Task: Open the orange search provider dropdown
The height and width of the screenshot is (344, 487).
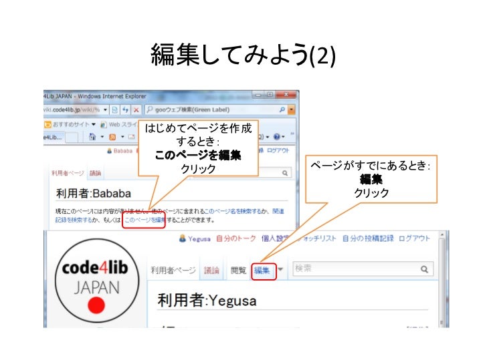Action: click(x=292, y=110)
